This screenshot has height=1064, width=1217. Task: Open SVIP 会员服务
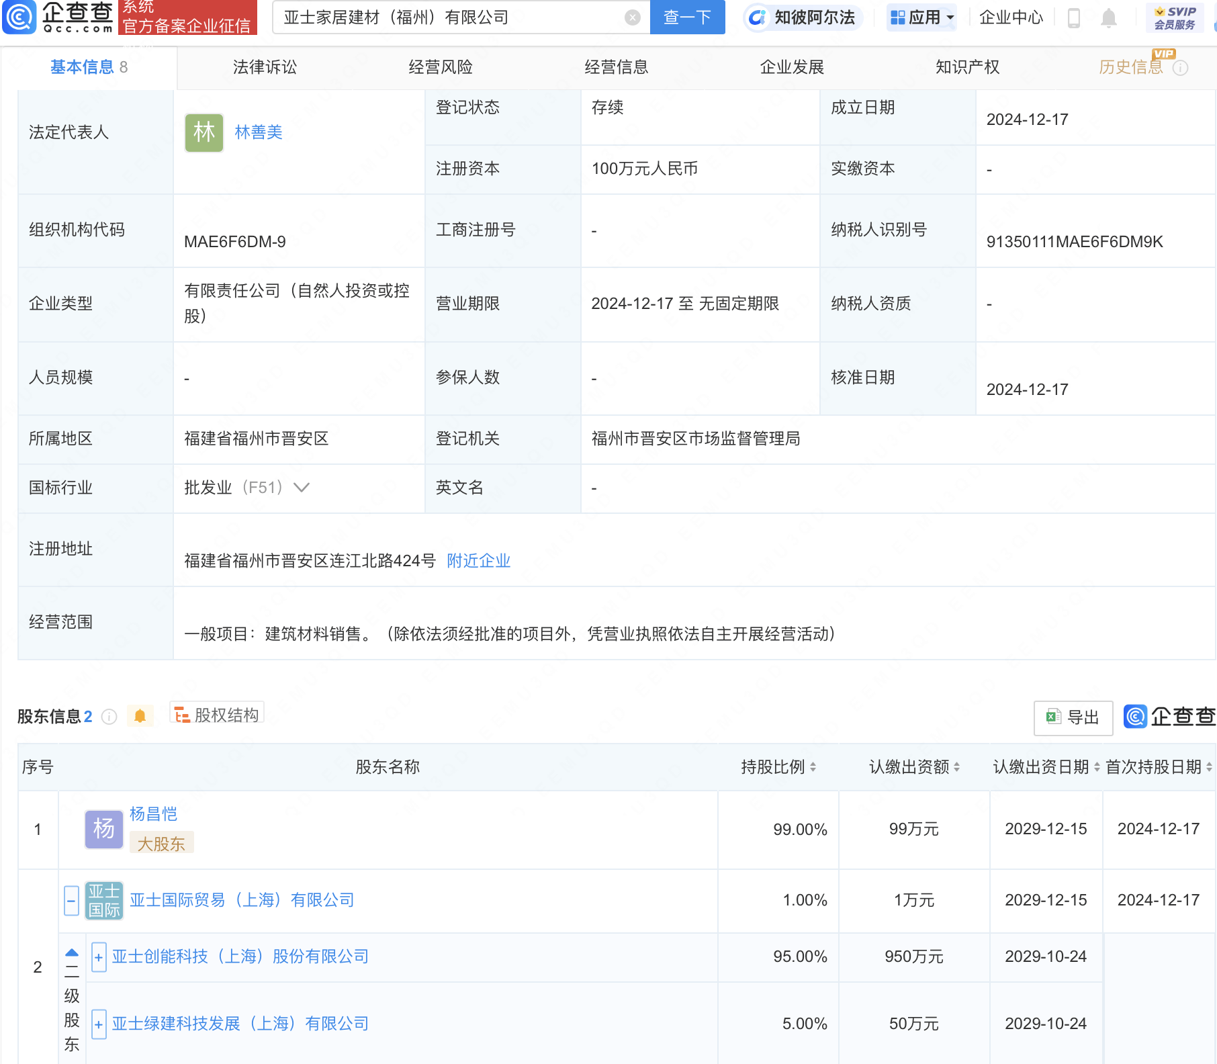pos(1175,17)
